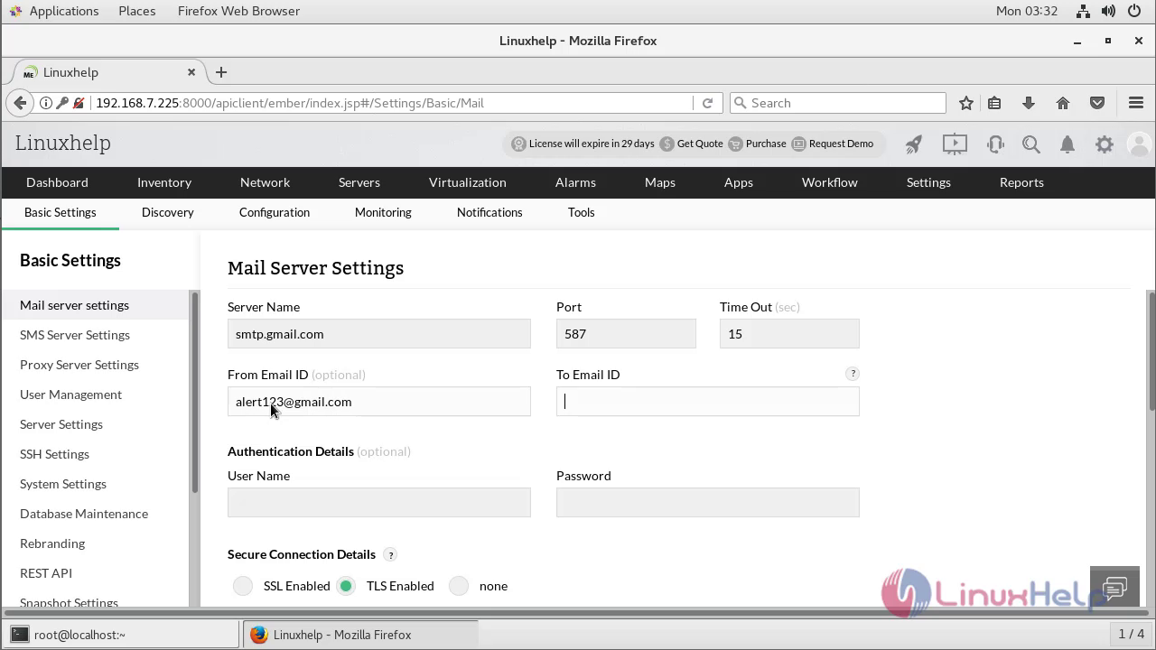
Task: Open a new browser tab with plus
Action: click(221, 72)
